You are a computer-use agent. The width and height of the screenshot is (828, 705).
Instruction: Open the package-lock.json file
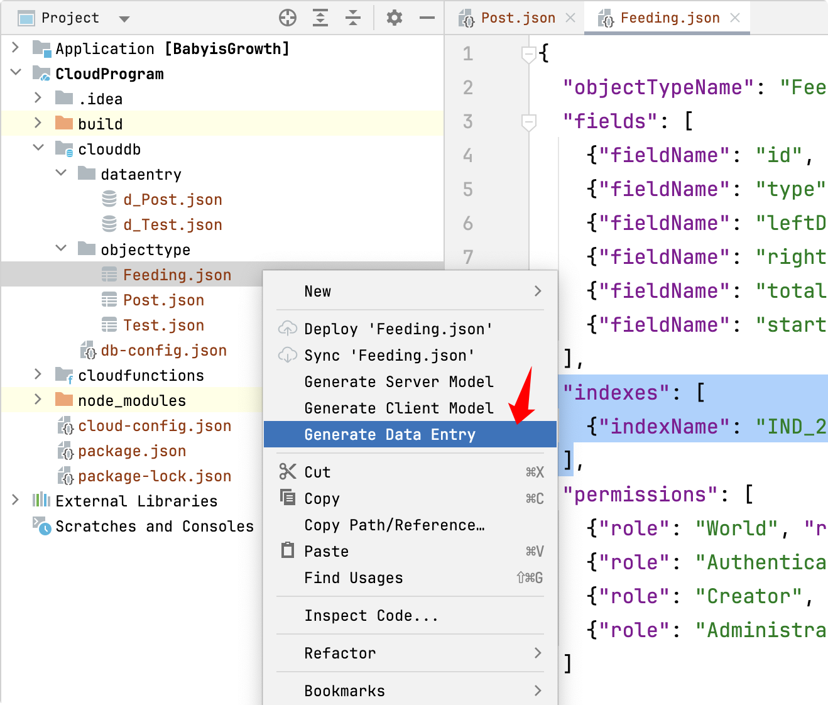[x=155, y=476]
